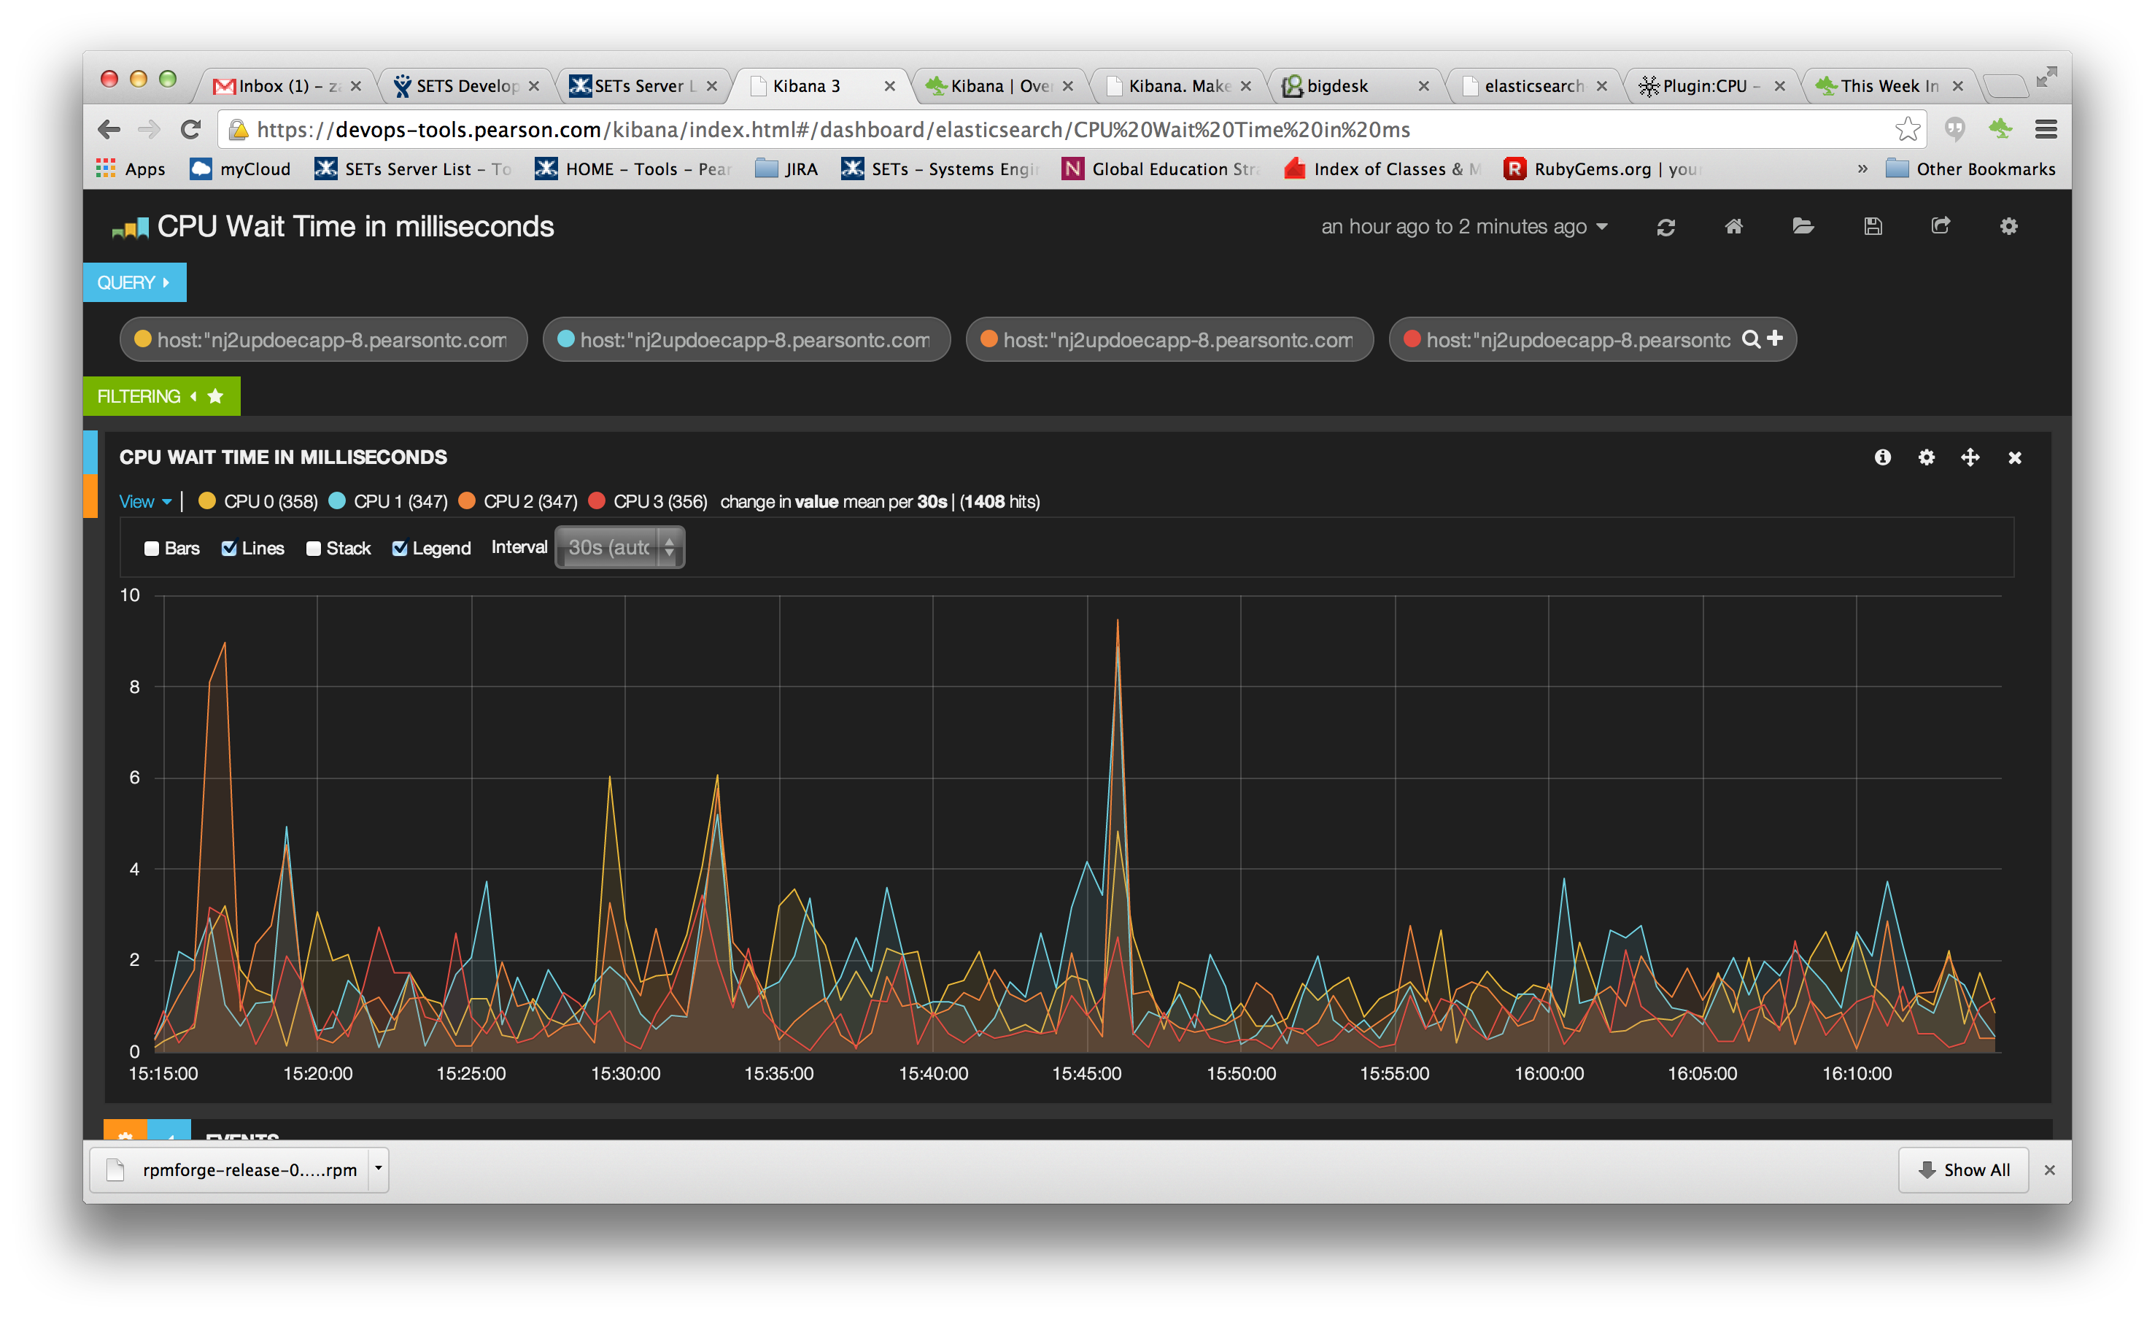Screen dimensions: 2155x1319
Task: Open rpmforge-release rpm download
Action: tap(231, 1170)
